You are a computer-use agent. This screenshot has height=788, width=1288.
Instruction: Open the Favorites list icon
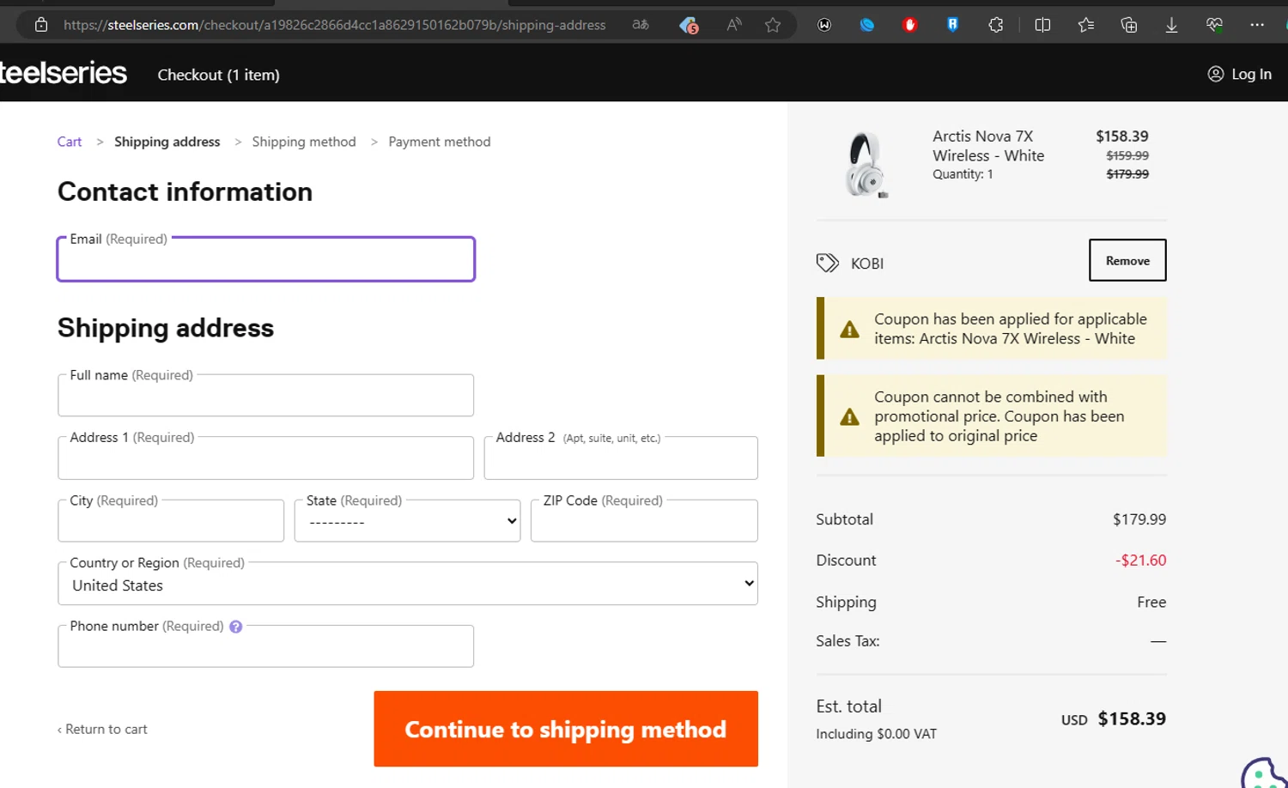point(1086,25)
